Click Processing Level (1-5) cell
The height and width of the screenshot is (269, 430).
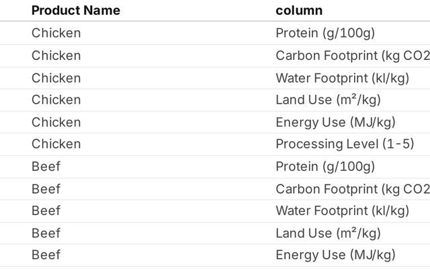click(x=345, y=144)
